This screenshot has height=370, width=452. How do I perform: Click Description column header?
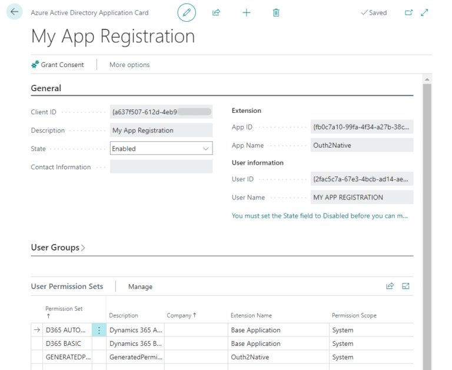pos(124,315)
